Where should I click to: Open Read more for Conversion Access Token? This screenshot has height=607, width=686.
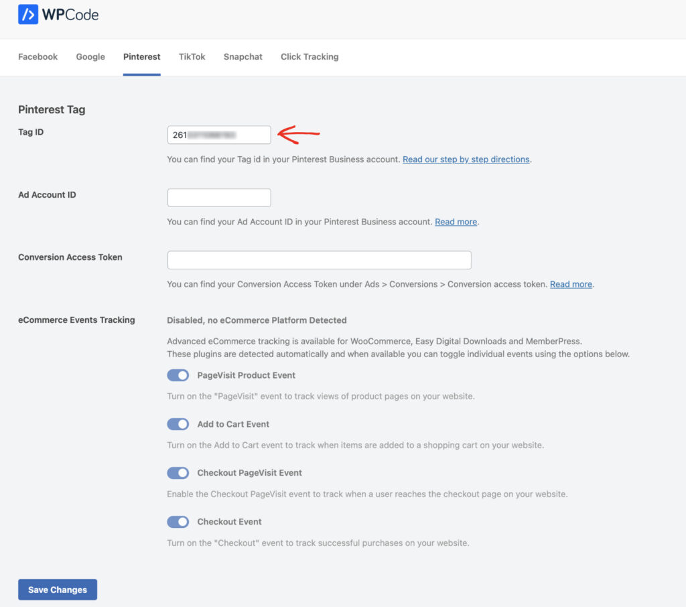[571, 283]
